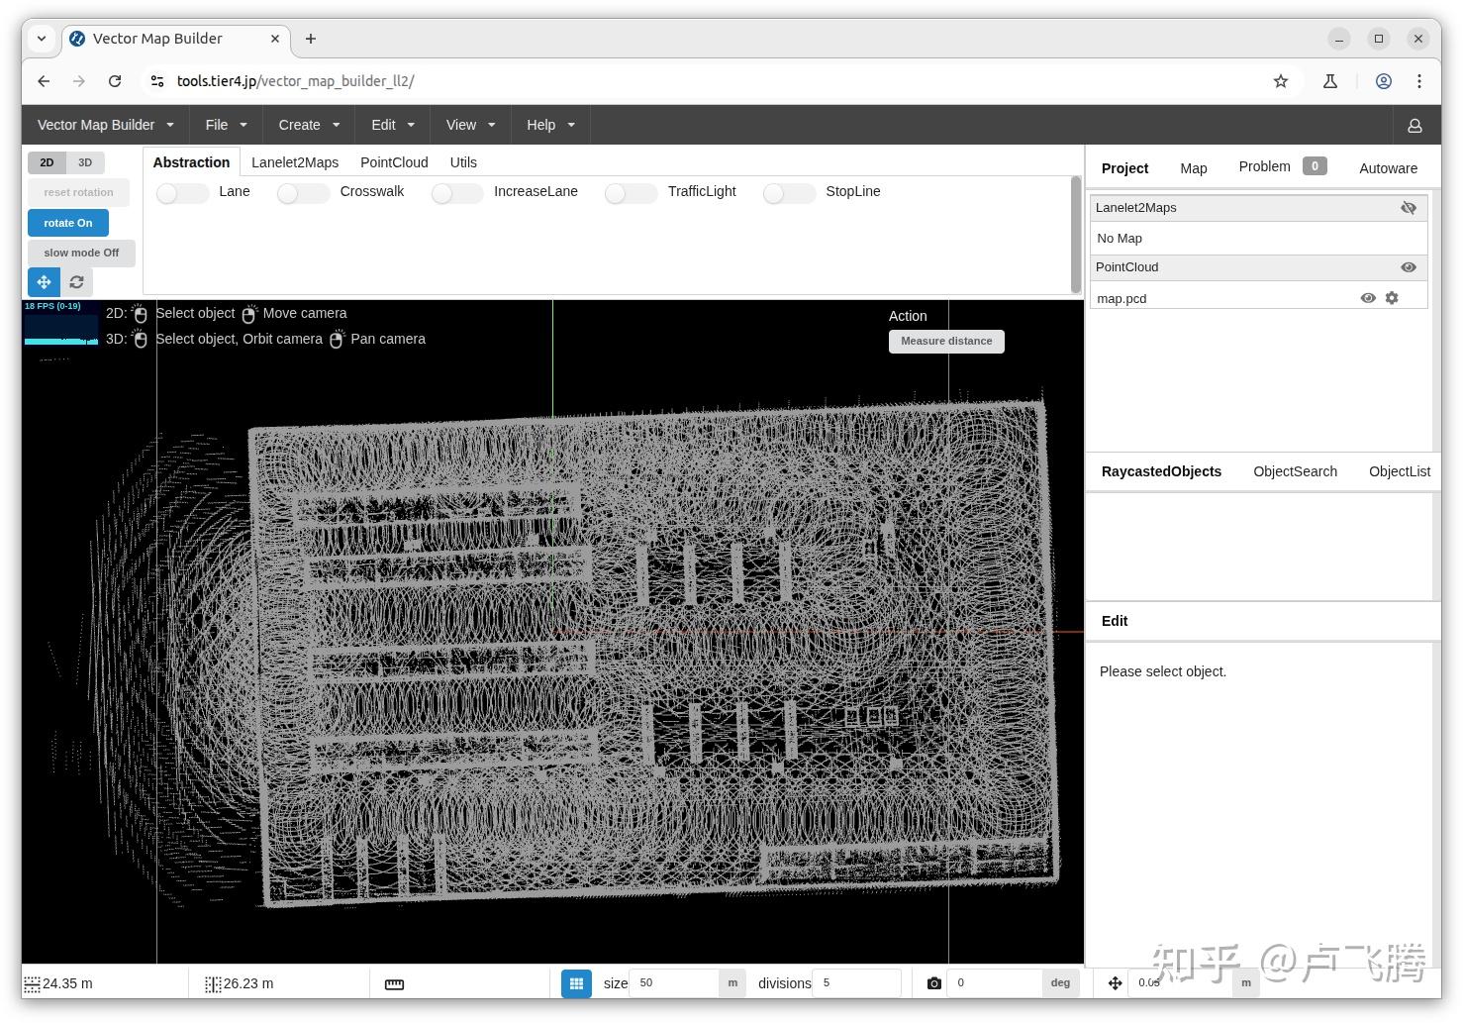This screenshot has height=1023, width=1463.
Task: Click the ruler icon in status bar
Action: coord(394,983)
